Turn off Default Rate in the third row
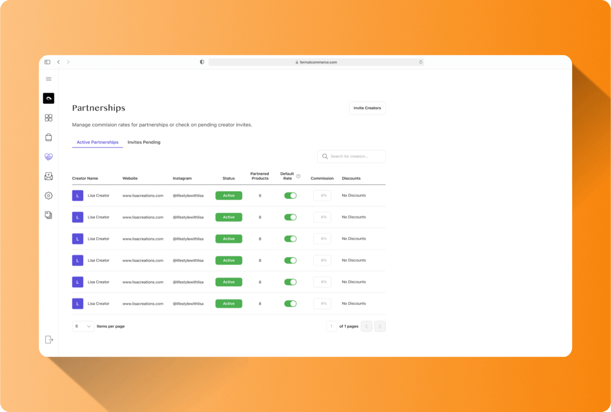The width and height of the screenshot is (611, 412). coord(290,239)
